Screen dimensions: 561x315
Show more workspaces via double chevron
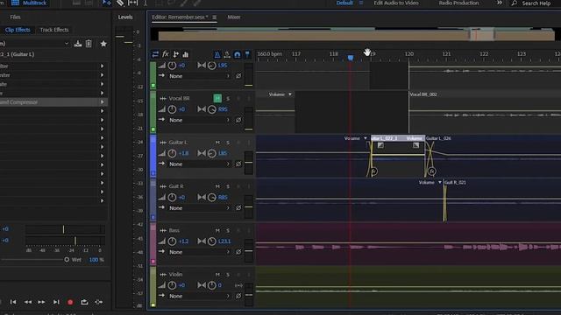499,3
